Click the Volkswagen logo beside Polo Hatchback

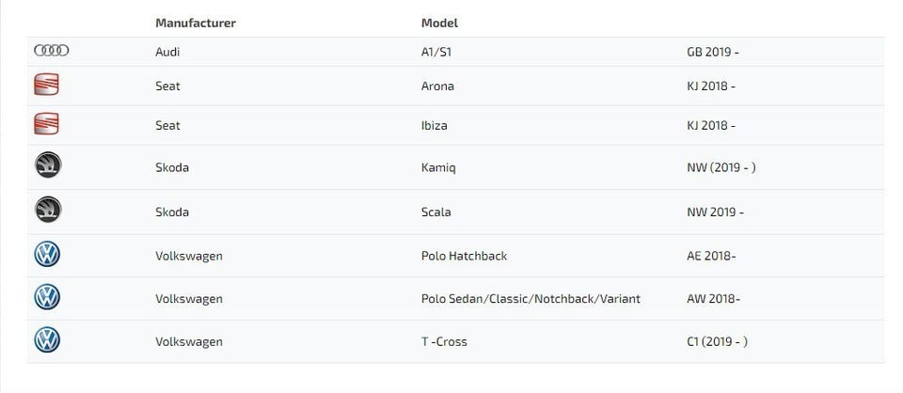click(47, 255)
